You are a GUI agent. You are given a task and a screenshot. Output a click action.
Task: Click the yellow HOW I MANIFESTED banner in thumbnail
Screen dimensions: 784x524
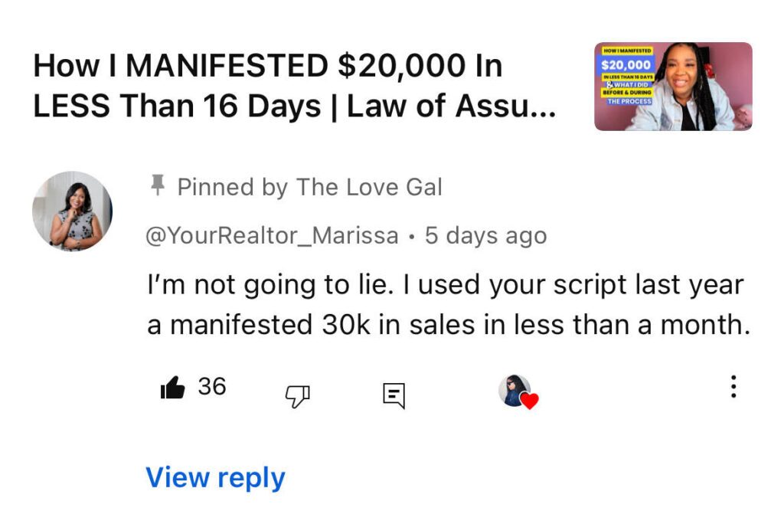point(628,51)
